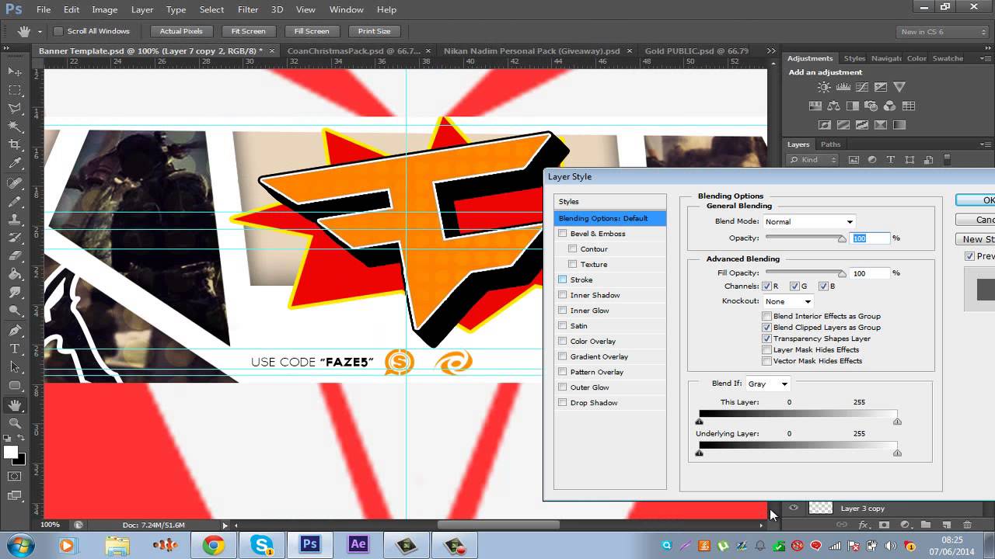Add a Channel Mixer adjustment

[890, 106]
